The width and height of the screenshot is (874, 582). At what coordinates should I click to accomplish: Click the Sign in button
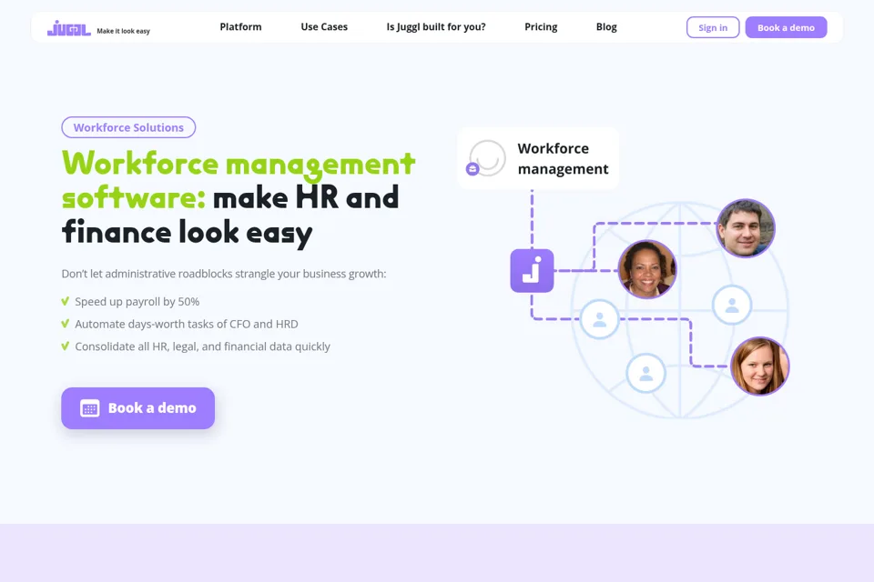713,27
